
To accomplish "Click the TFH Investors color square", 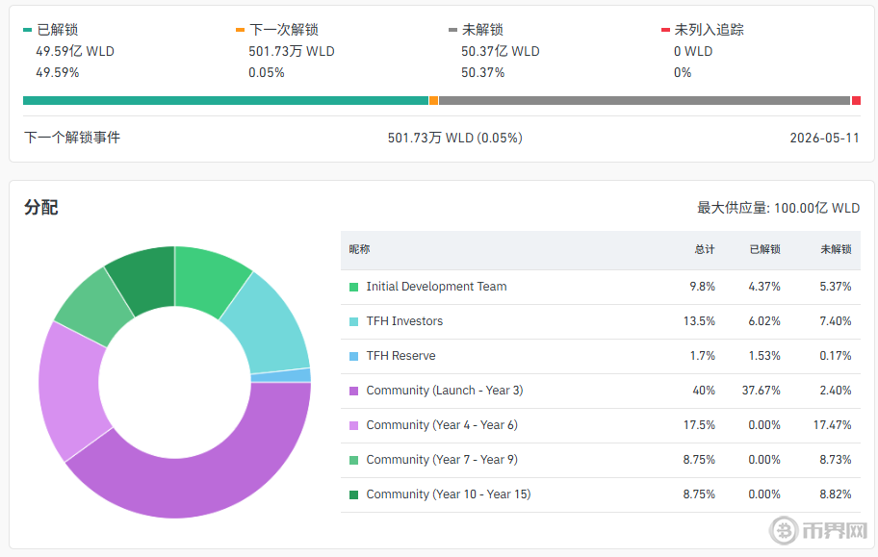I will [x=354, y=322].
